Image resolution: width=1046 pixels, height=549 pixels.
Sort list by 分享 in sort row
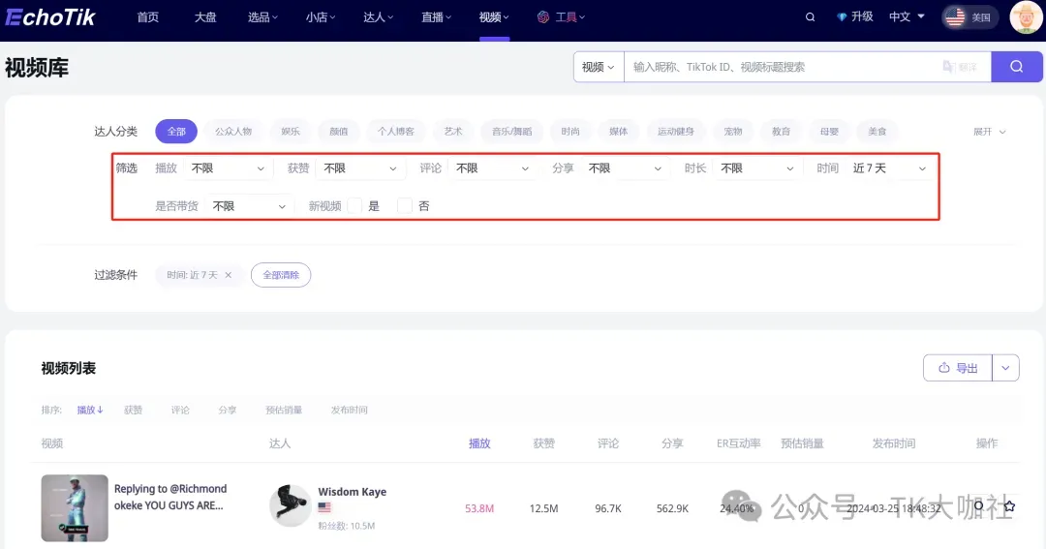(228, 410)
